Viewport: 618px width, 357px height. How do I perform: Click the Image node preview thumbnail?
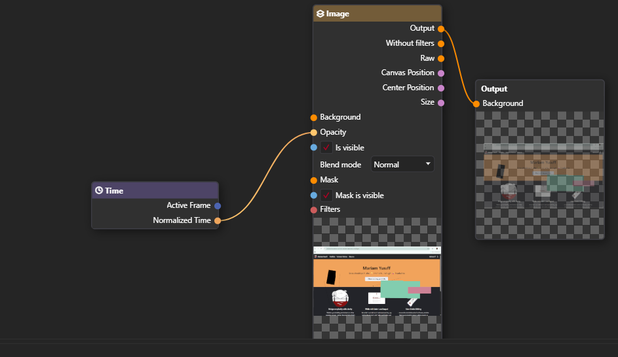pyautogui.click(x=377, y=279)
